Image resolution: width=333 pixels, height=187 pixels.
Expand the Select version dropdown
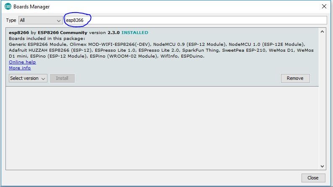[28, 78]
